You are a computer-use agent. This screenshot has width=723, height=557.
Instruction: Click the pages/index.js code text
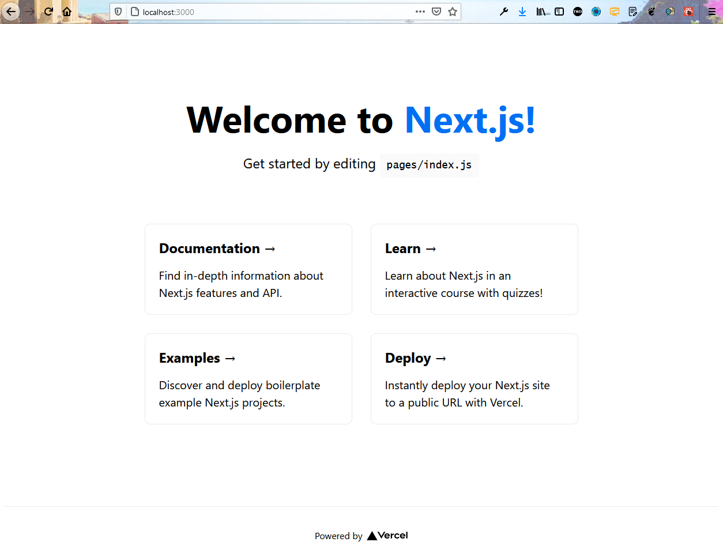(429, 165)
